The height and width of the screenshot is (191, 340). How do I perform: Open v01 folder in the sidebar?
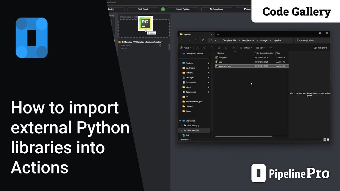[x=187, y=97]
